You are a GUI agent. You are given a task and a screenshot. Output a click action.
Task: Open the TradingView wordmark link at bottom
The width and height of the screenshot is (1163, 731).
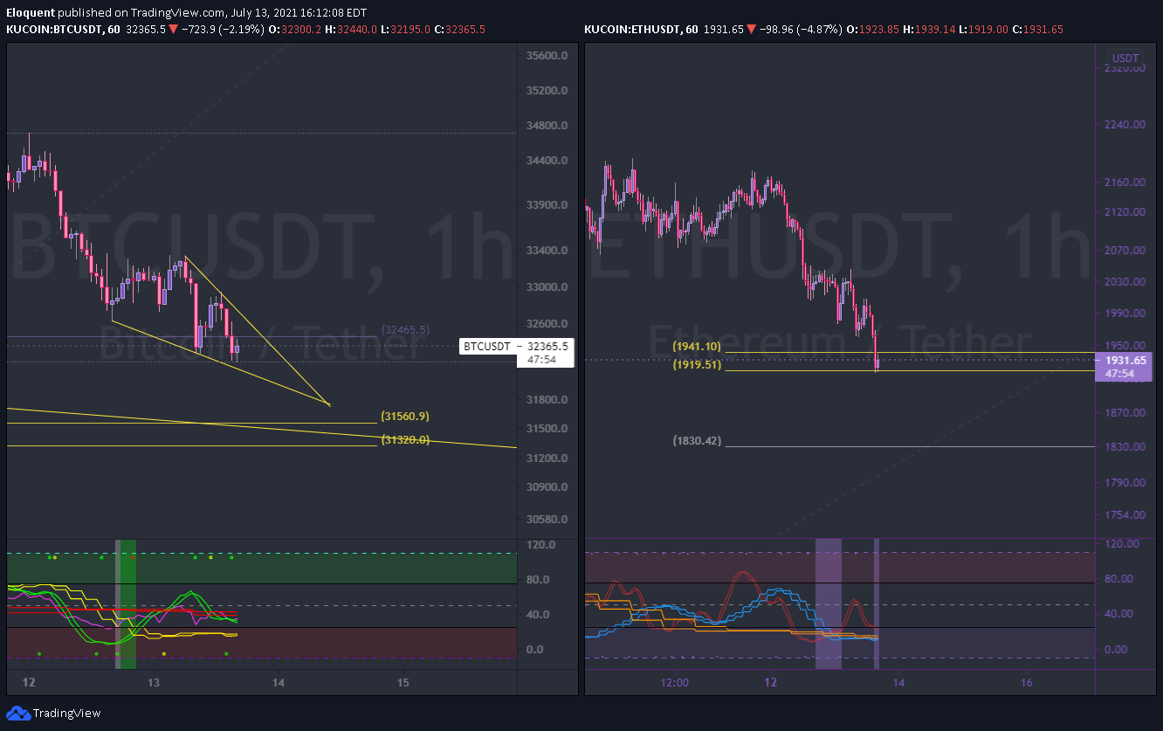(67, 714)
